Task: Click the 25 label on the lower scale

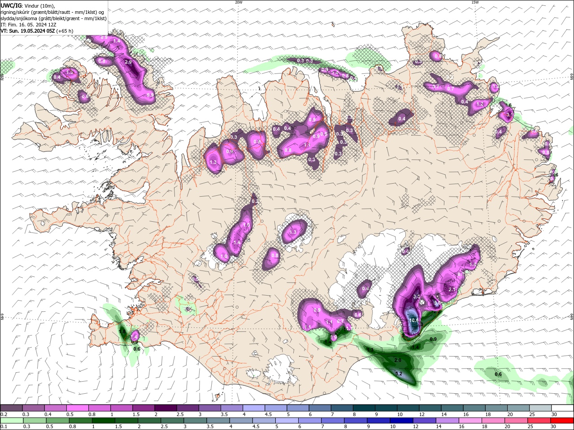Action: (531, 427)
